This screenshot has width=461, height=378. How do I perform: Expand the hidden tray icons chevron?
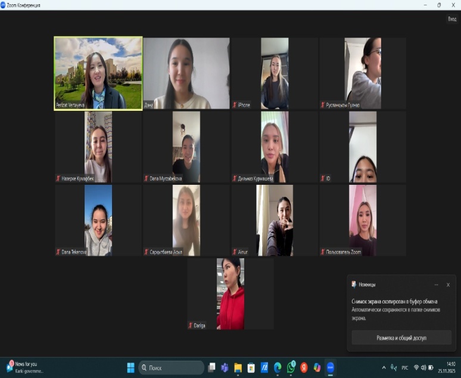click(384, 367)
